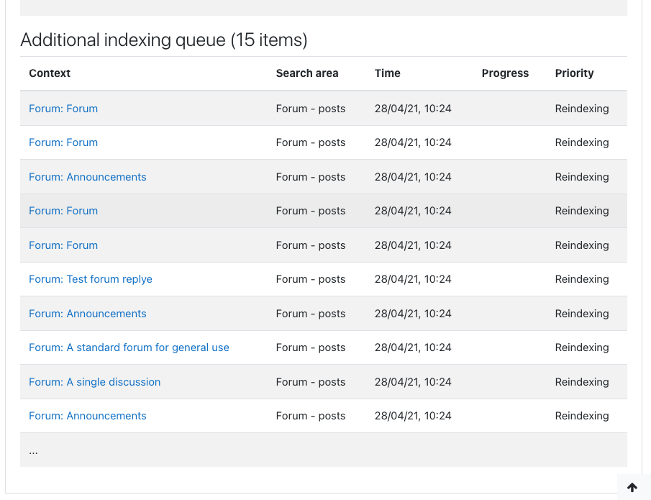Click the 'Additional indexing queue (15 items)' heading
The image size is (651, 500).
tap(164, 40)
